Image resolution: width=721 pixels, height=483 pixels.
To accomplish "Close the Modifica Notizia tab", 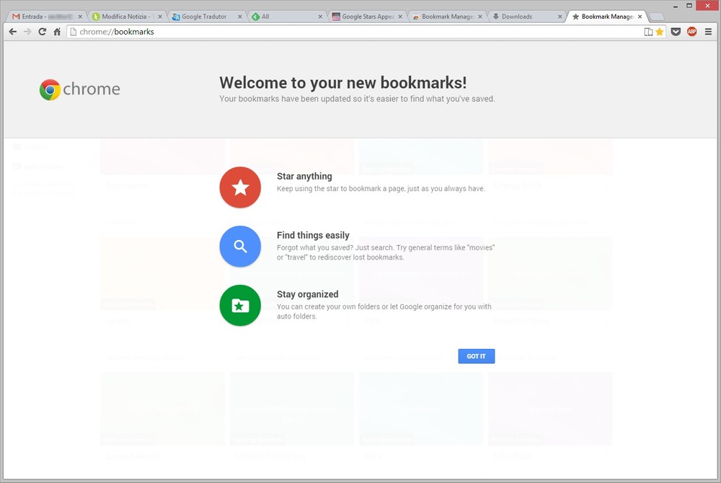I will tap(159, 17).
